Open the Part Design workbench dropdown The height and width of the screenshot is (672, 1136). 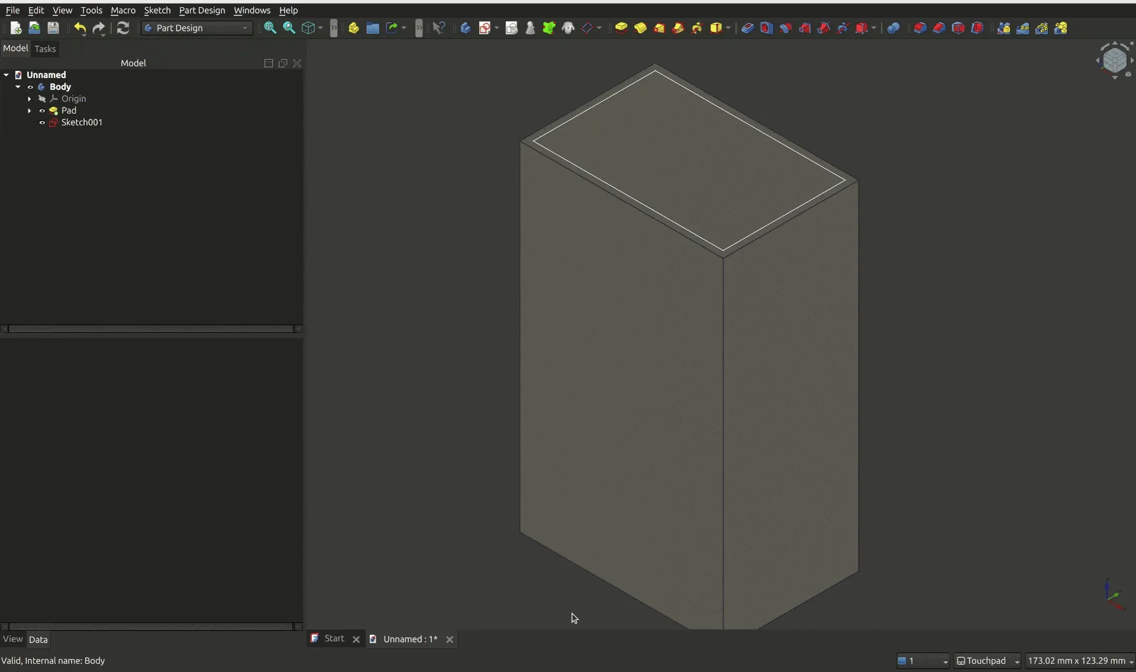[x=196, y=28]
